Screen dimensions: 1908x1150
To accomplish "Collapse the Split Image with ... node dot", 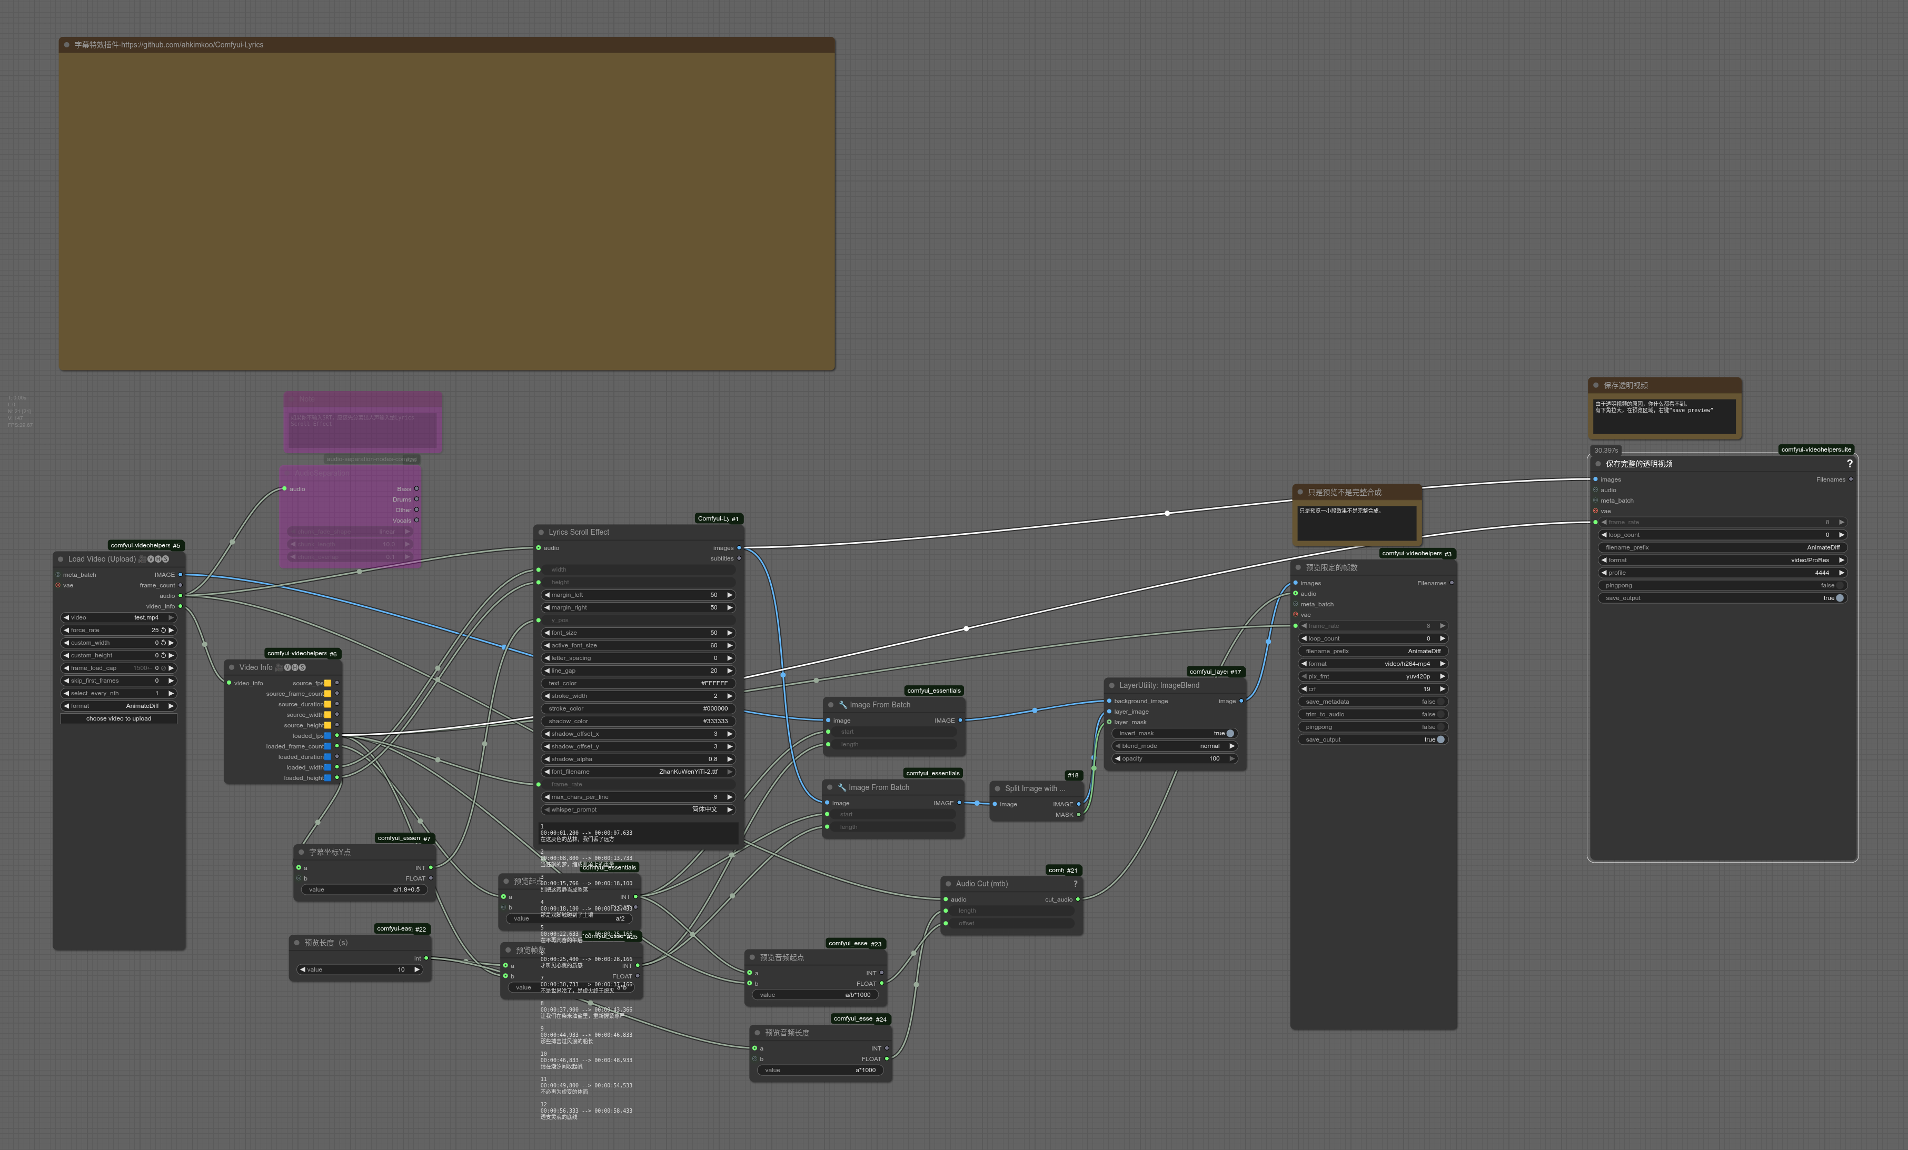I will tap(997, 788).
